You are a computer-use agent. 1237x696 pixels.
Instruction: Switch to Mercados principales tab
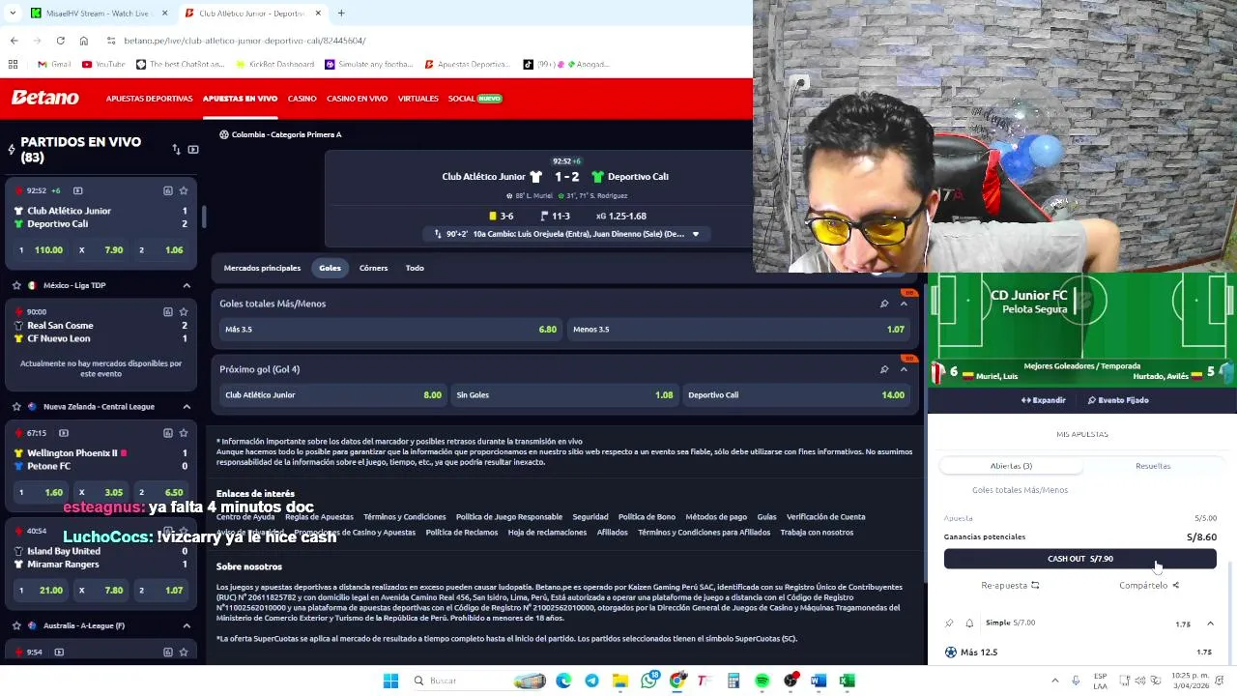pyautogui.click(x=262, y=268)
